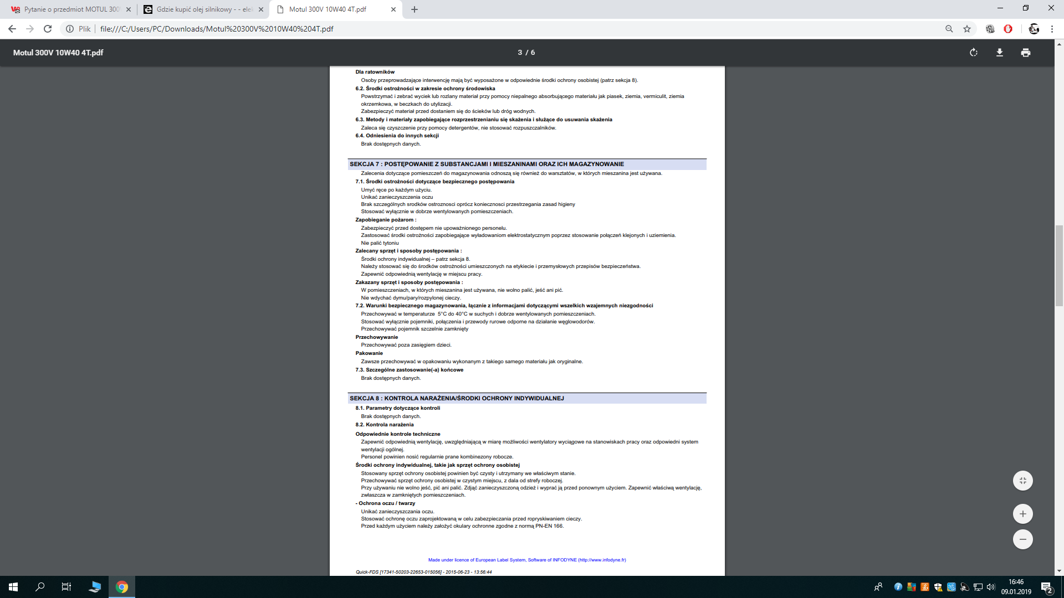The image size is (1064, 598).
Task: Open the Windows Start menu
Action: coord(13,587)
